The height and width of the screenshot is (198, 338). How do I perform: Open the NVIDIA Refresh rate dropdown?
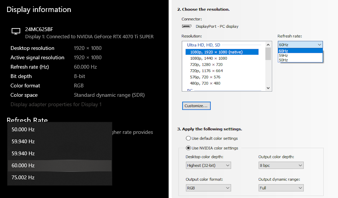[x=300, y=45]
